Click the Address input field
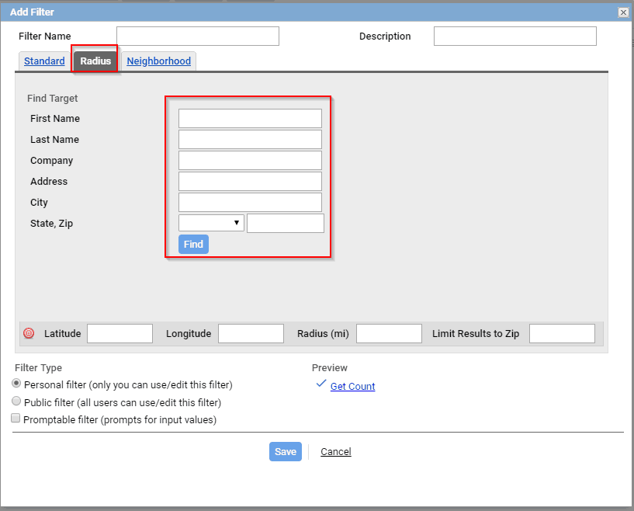Image resolution: width=634 pixels, height=511 pixels. click(x=250, y=181)
